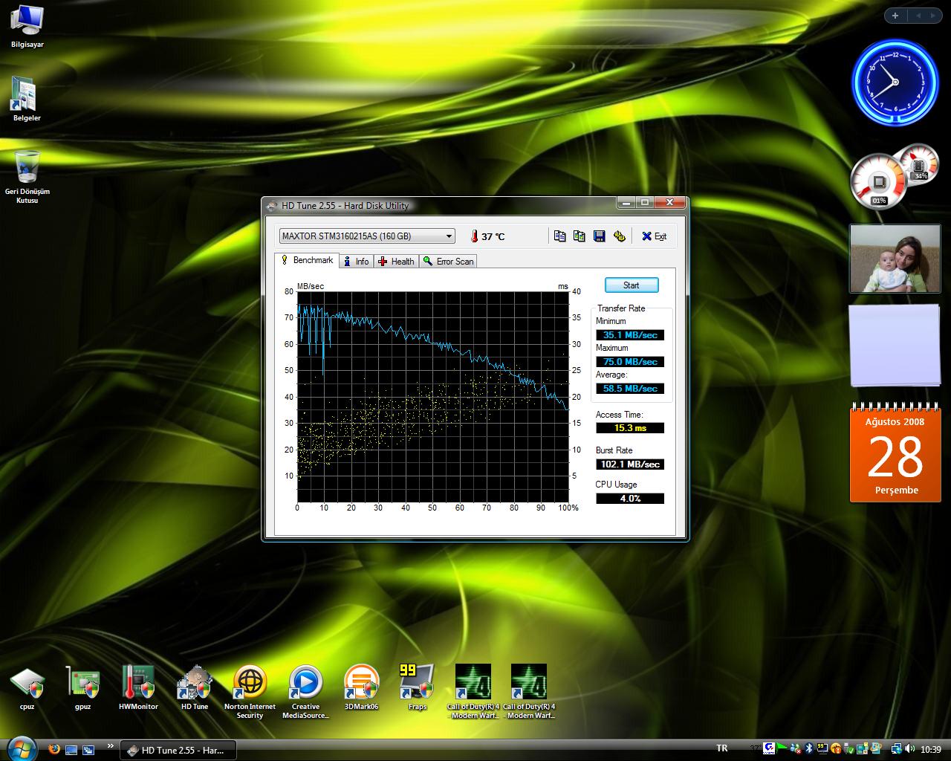Viewport: 951px width, 761px height.
Task: Click the sidebar analog clock gadget
Action: click(895, 82)
